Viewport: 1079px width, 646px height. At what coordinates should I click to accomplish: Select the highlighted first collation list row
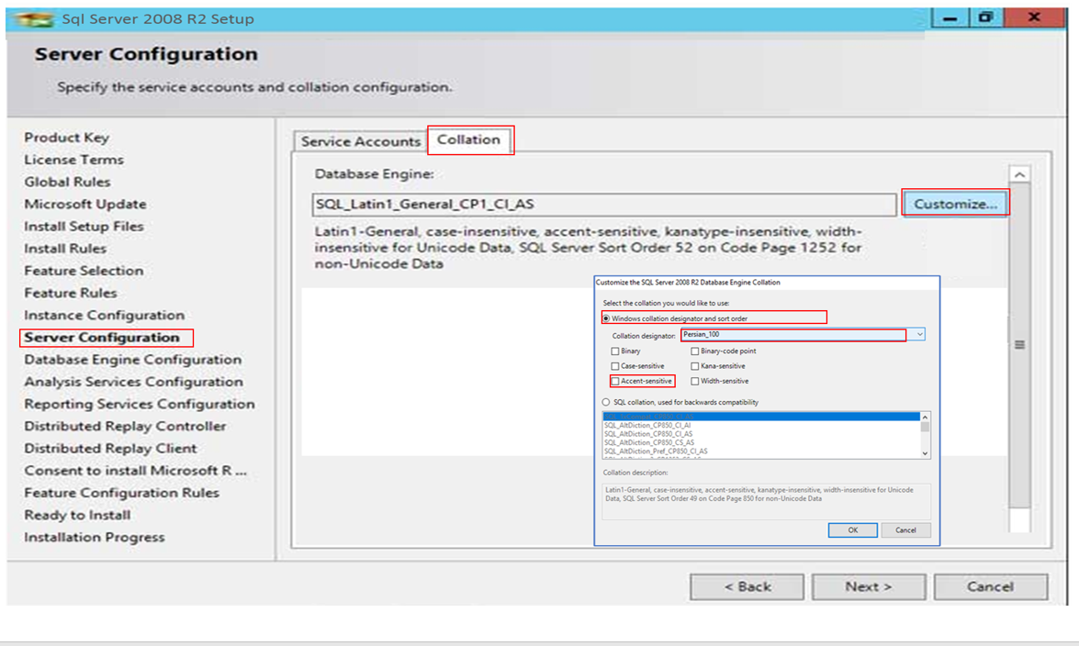[761, 417]
